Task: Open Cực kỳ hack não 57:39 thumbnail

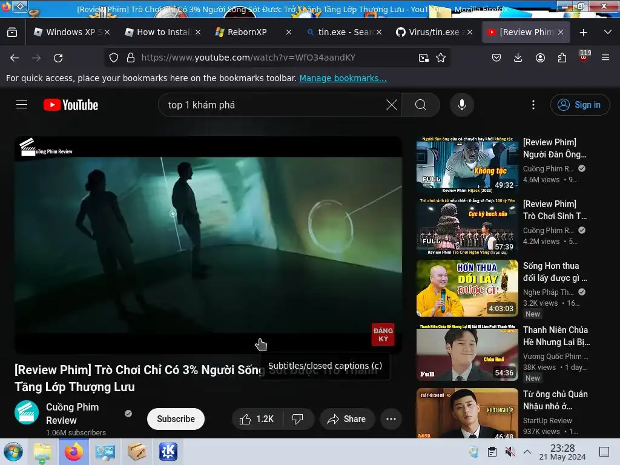Action: coord(467,226)
